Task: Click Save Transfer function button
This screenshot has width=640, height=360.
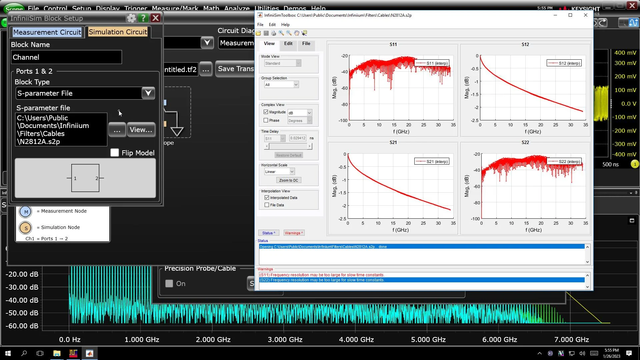Action: coord(235,69)
